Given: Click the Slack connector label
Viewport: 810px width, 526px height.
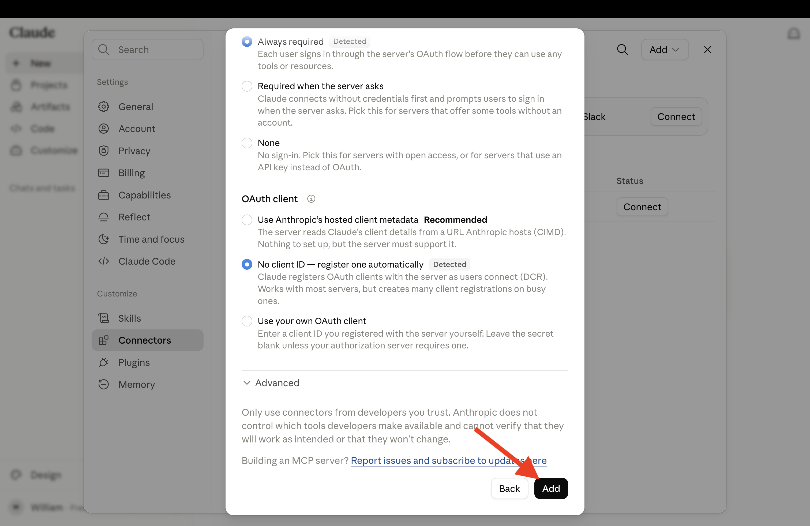Looking at the screenshot, I should [595, 117].
